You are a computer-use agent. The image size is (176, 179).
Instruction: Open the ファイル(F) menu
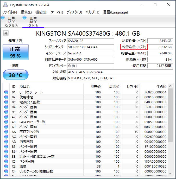pos(10,12)
